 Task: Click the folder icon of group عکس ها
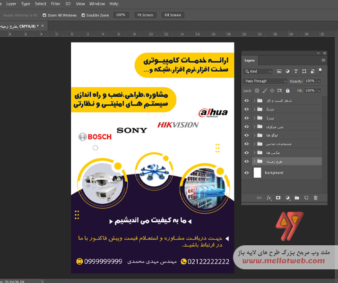pyautogui.click(x=260, y=153)
